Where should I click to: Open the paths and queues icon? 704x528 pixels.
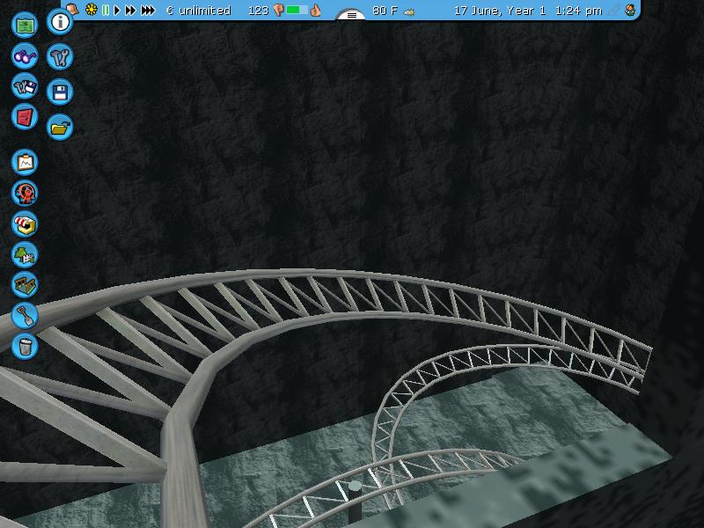(25, 284)
